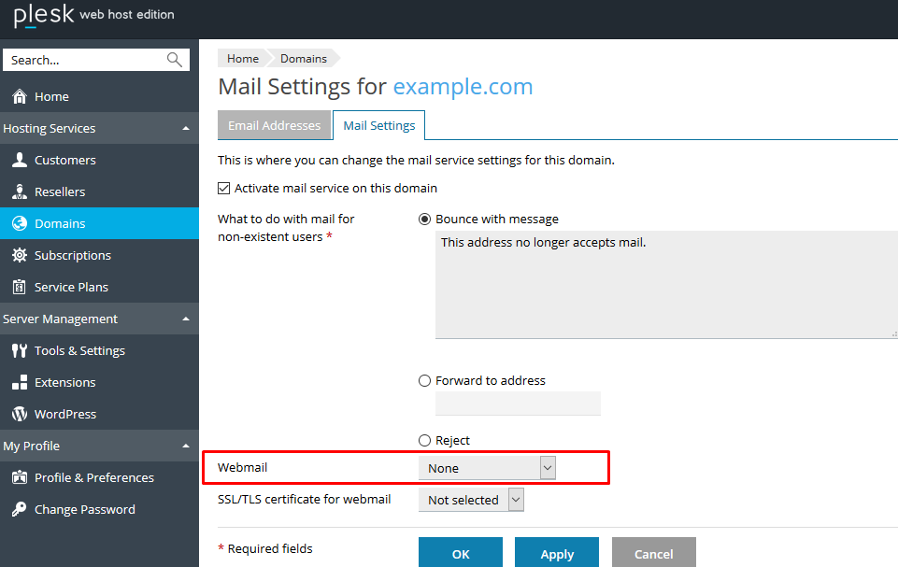Viewport: 898px width, 567px height.
Task: Click the Subscriptions gear icon
Action: coord(19,256)
